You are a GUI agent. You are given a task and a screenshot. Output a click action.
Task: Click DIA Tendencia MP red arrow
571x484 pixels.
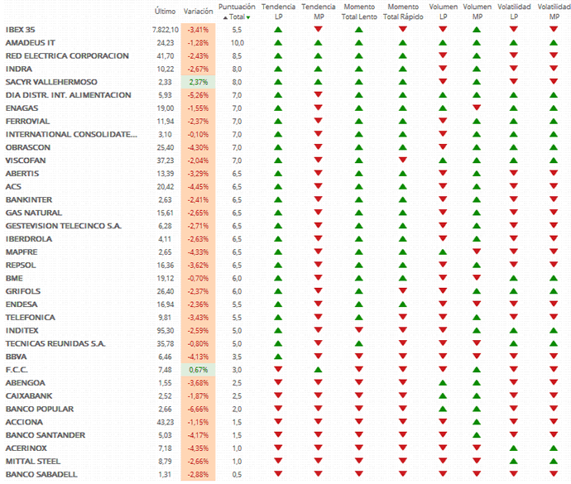click(x=319, y=95)
